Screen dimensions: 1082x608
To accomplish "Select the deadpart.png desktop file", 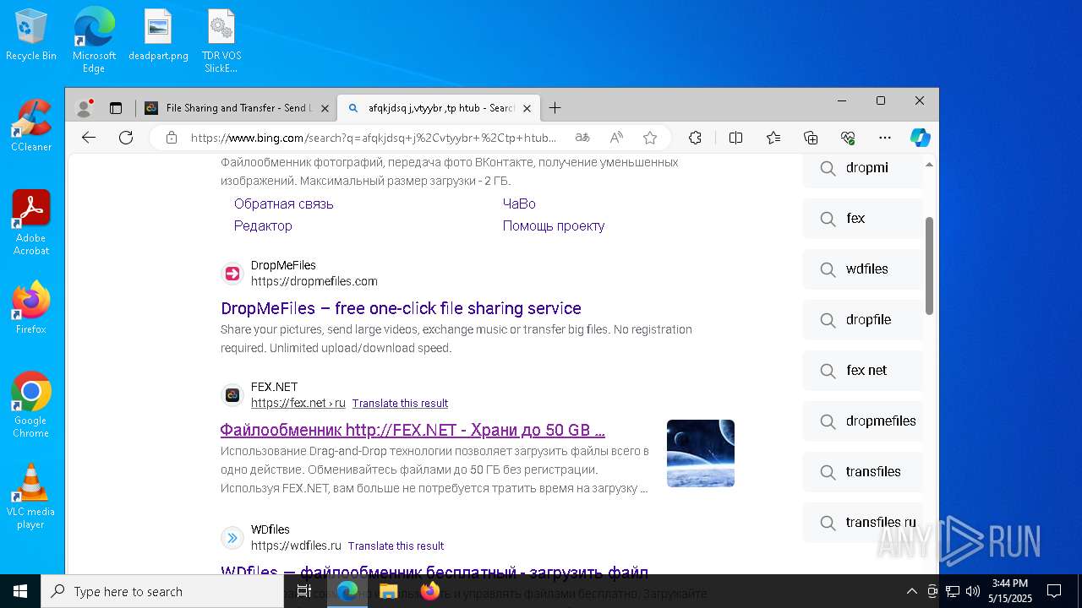I will point(158,35).
